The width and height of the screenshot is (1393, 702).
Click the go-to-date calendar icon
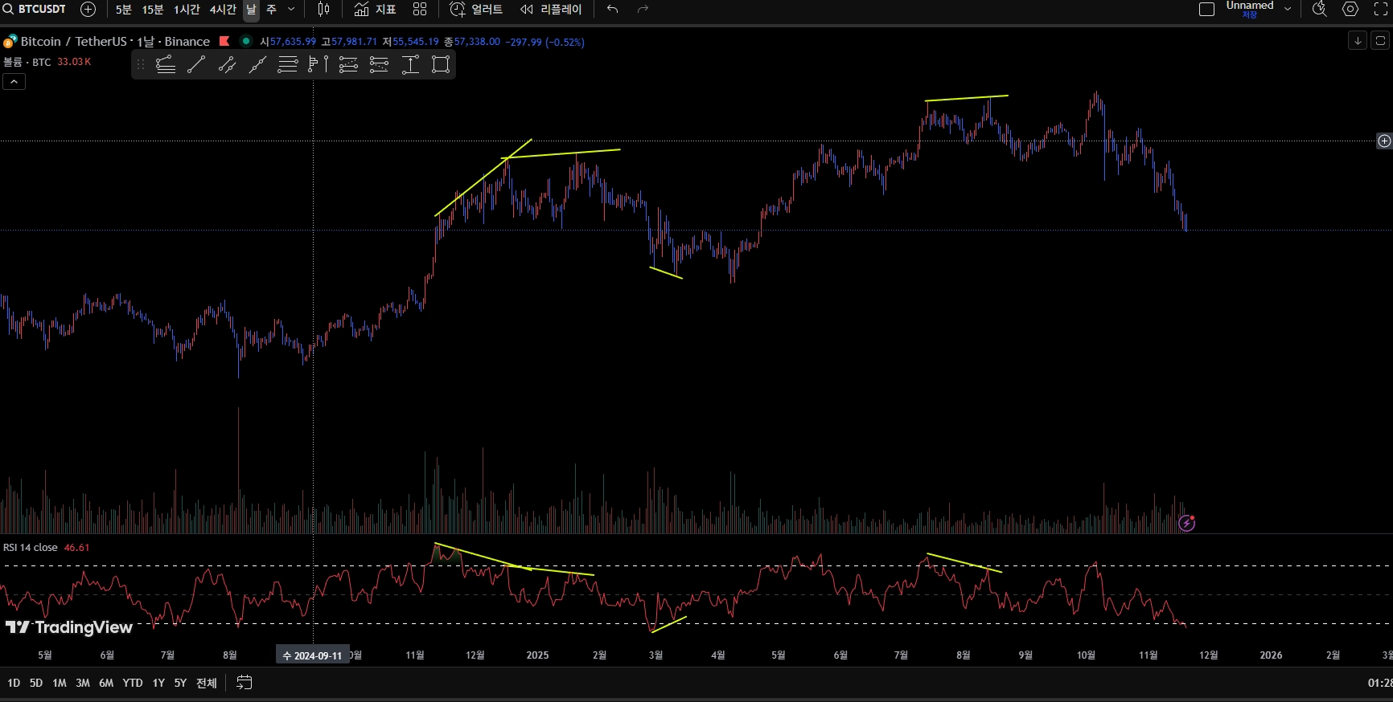pos(244,683)
